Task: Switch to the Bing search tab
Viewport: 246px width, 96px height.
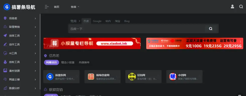Action: tap(127, 21)
